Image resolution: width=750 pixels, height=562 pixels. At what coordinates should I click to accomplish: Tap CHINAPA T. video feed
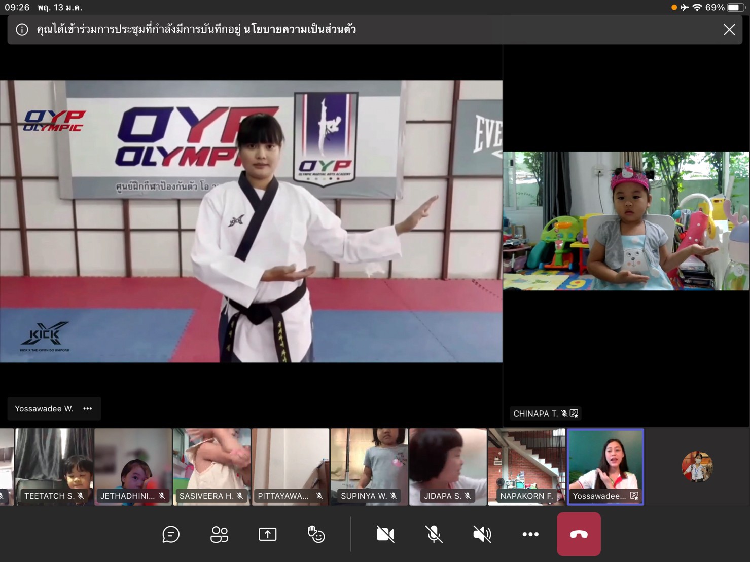626,221
